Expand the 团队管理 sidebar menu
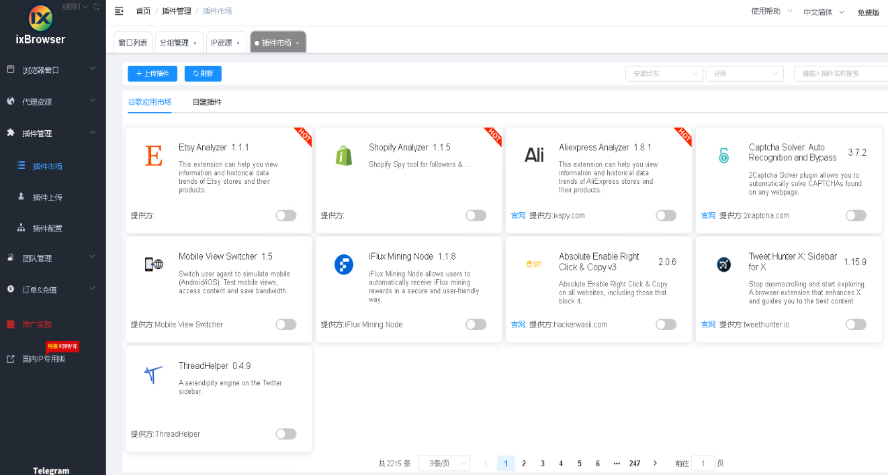 point(53,258)
